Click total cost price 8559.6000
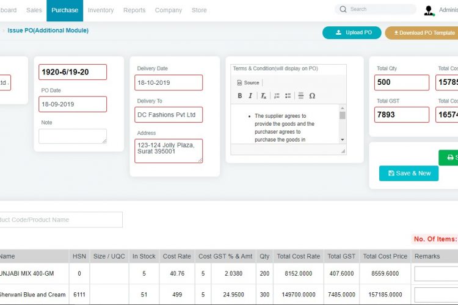 coord(385,273)
